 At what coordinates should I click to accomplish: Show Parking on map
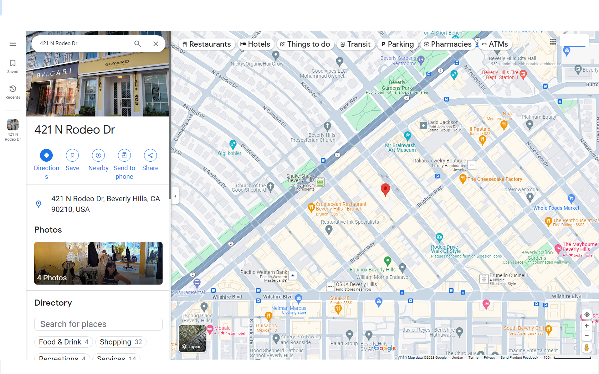pyautogui.click(x=397, y=44)
